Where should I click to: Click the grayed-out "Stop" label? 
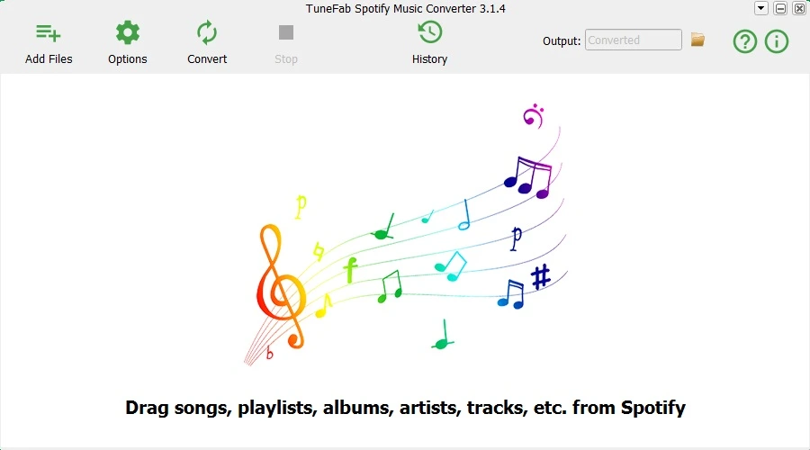[x=285, y=59]
